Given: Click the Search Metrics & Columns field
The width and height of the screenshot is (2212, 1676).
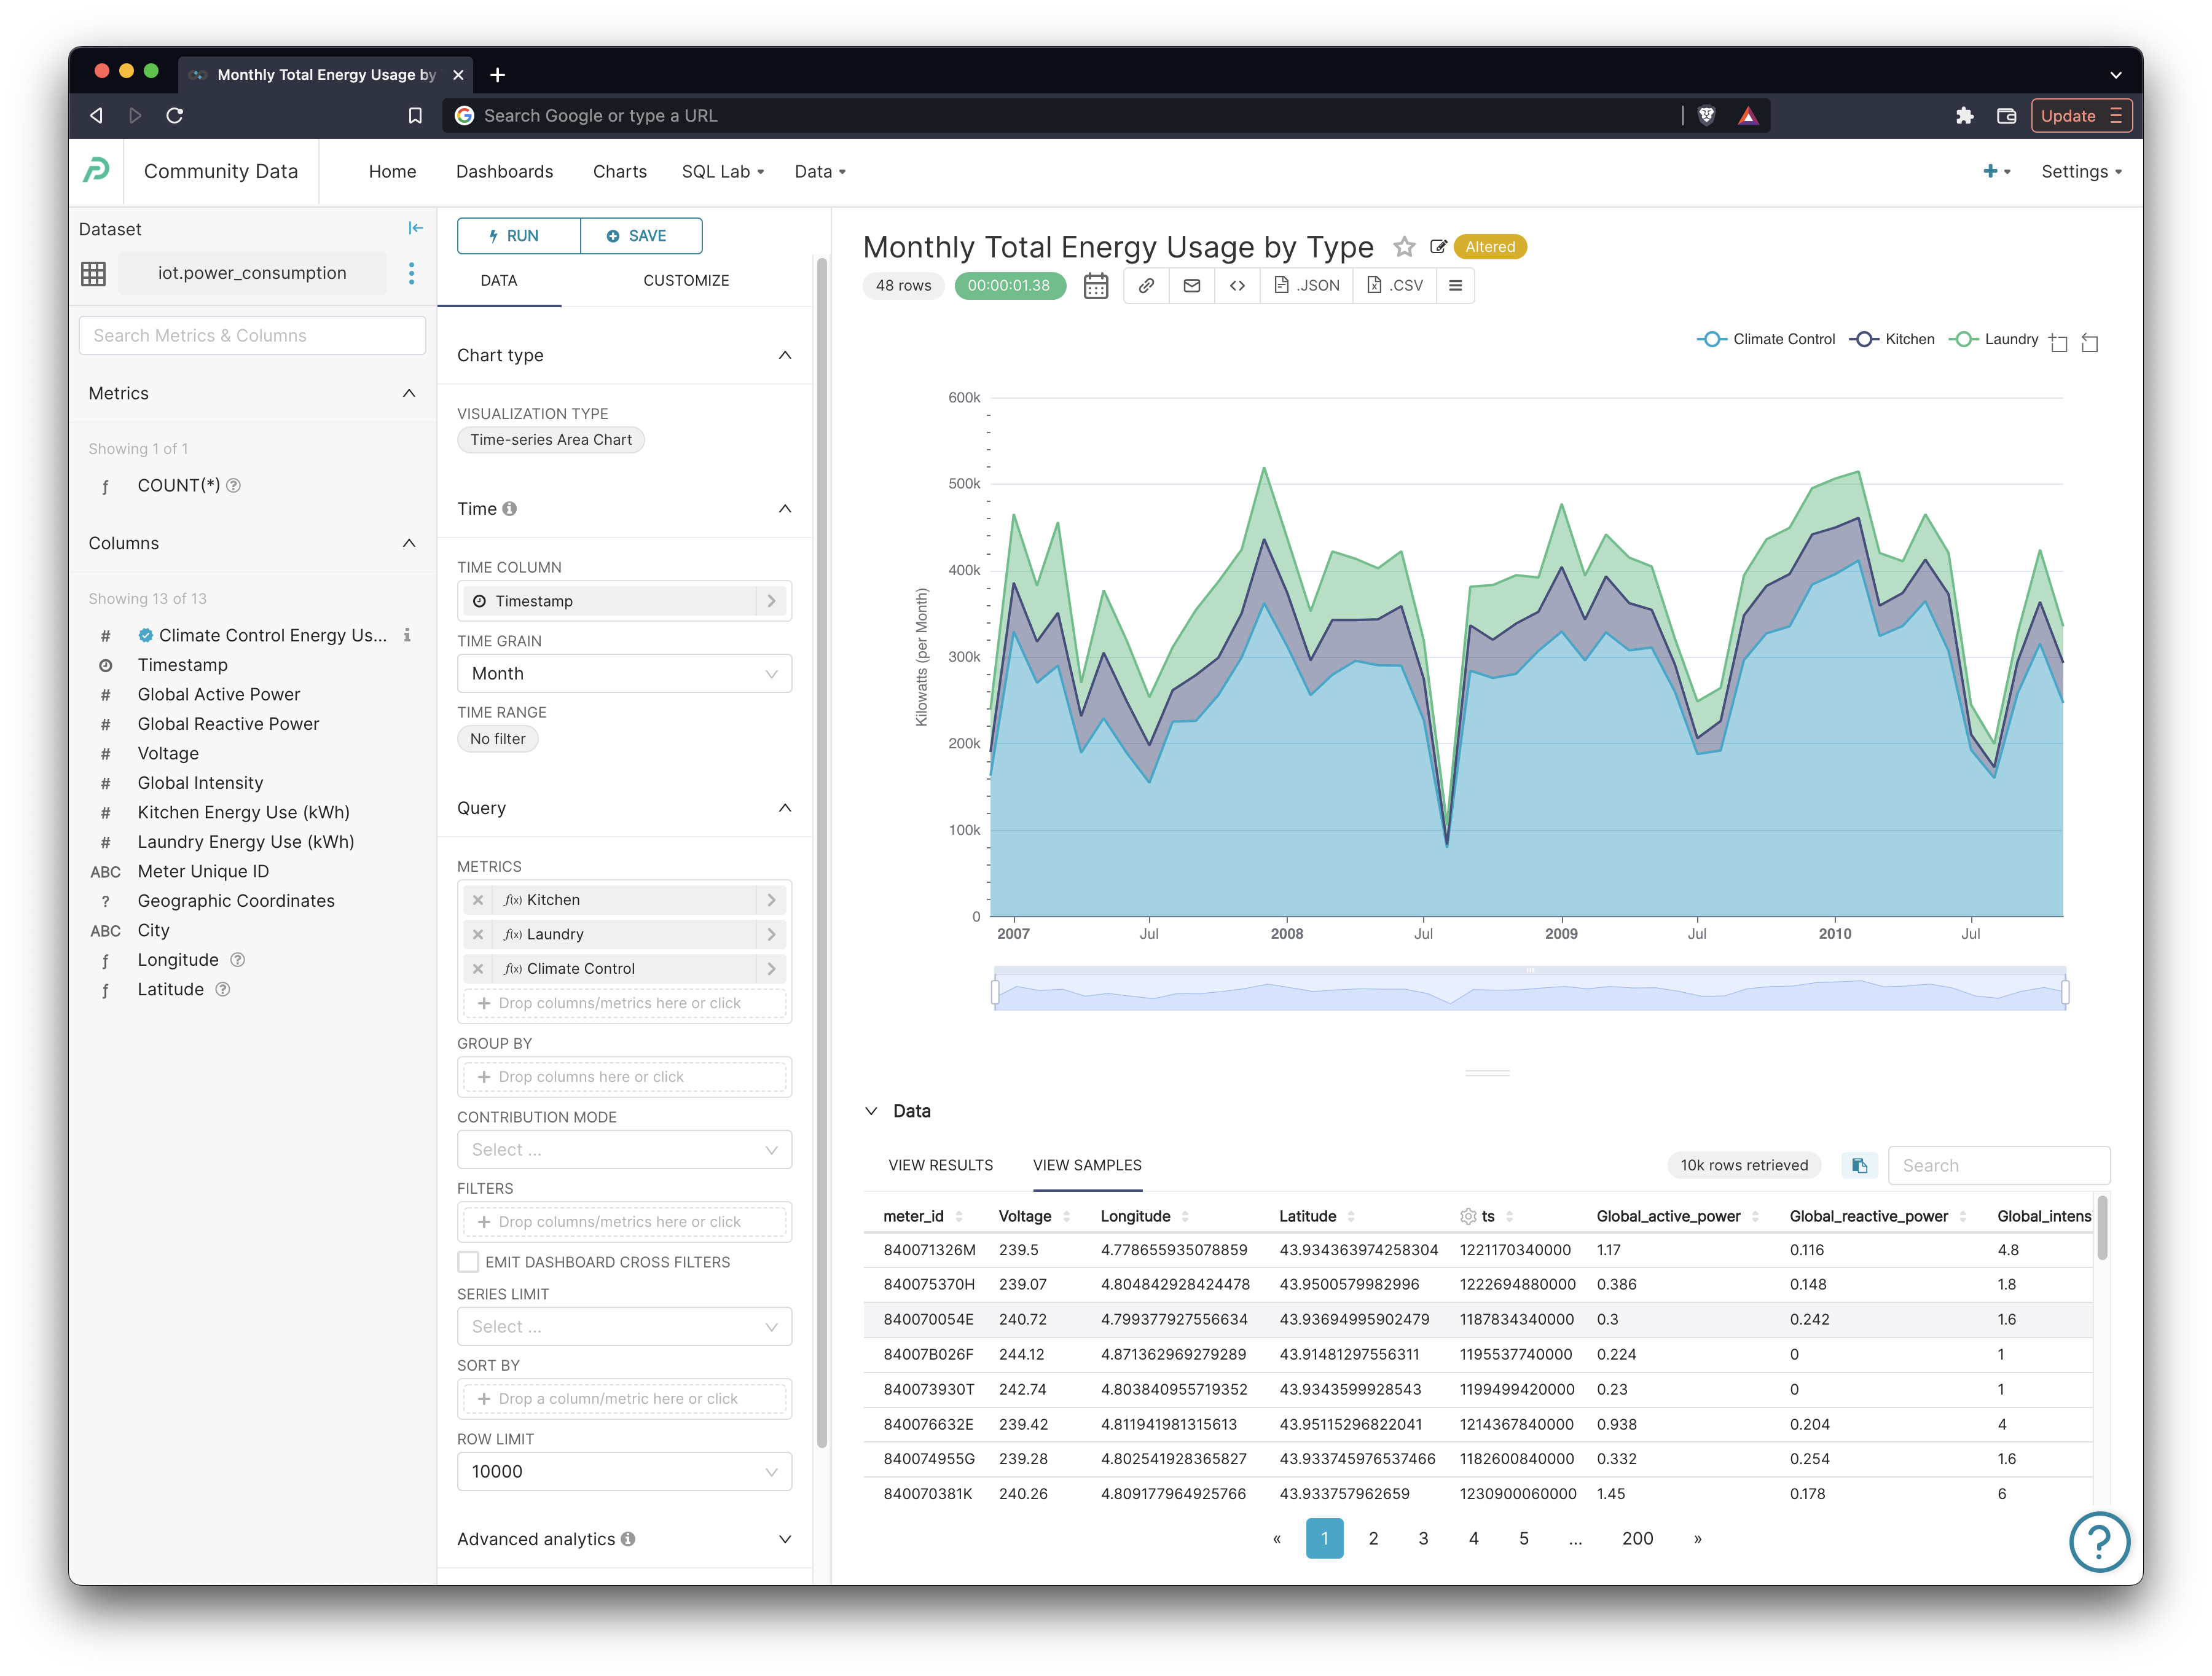Looking at the screenshot, I should 252,336.
